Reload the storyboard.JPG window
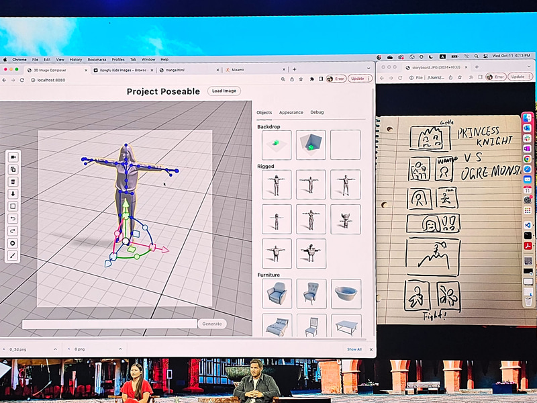 (x=400, y=78)
